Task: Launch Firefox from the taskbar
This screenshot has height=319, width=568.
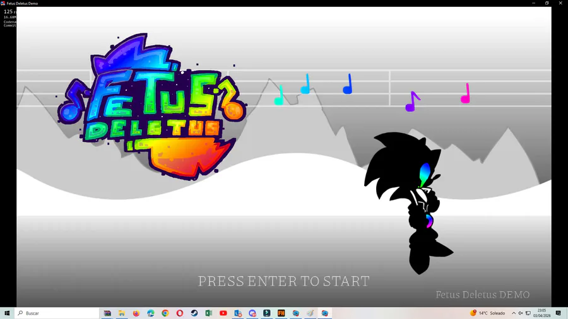Action: pyautogui.click(x=136, y=313)
